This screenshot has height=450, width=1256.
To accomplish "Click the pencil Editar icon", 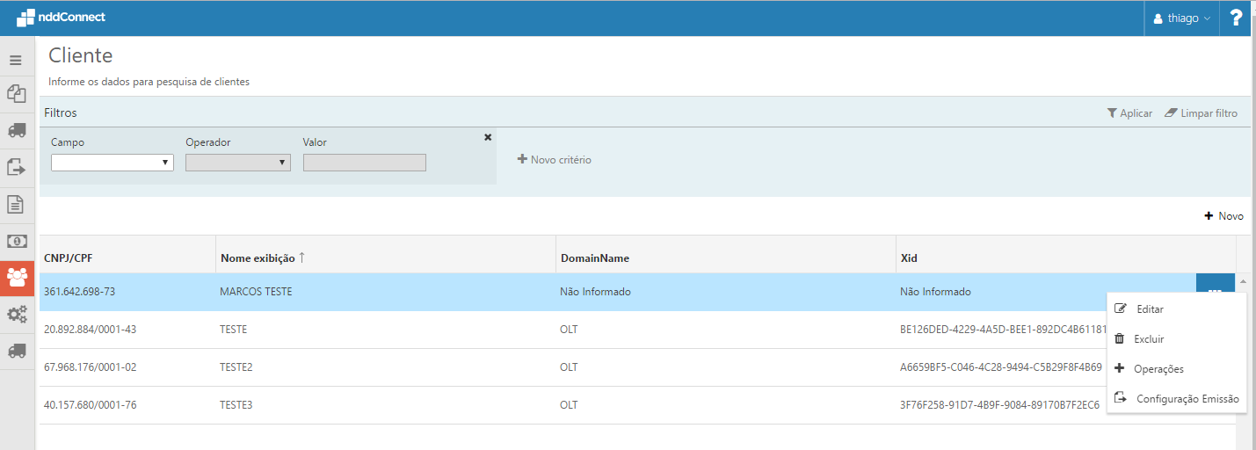I will click(x=1120, y=308).
